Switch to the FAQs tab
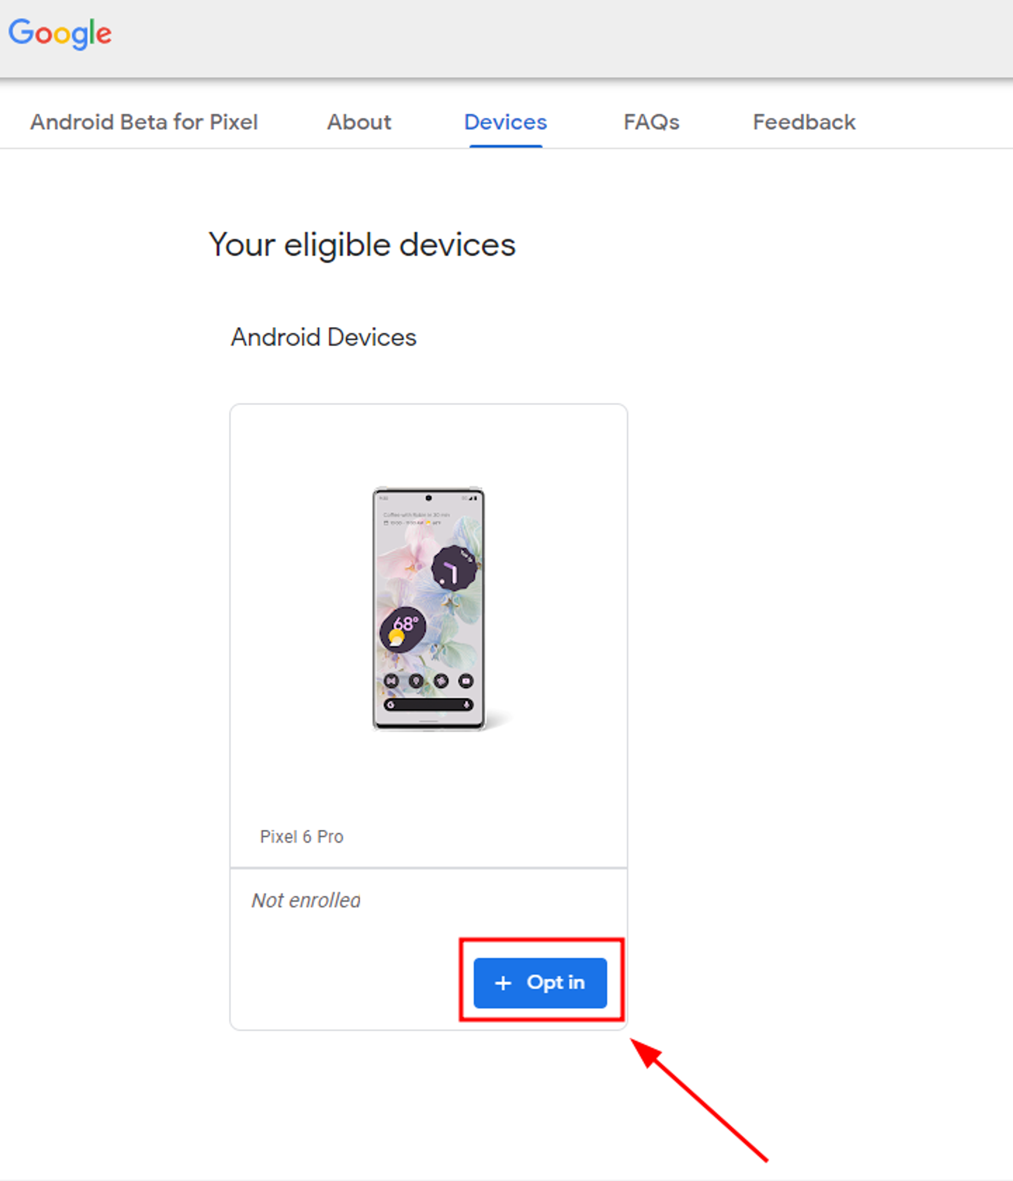Image resolution: width=1013 pixels, height=1181 pixels. point(651,122)
